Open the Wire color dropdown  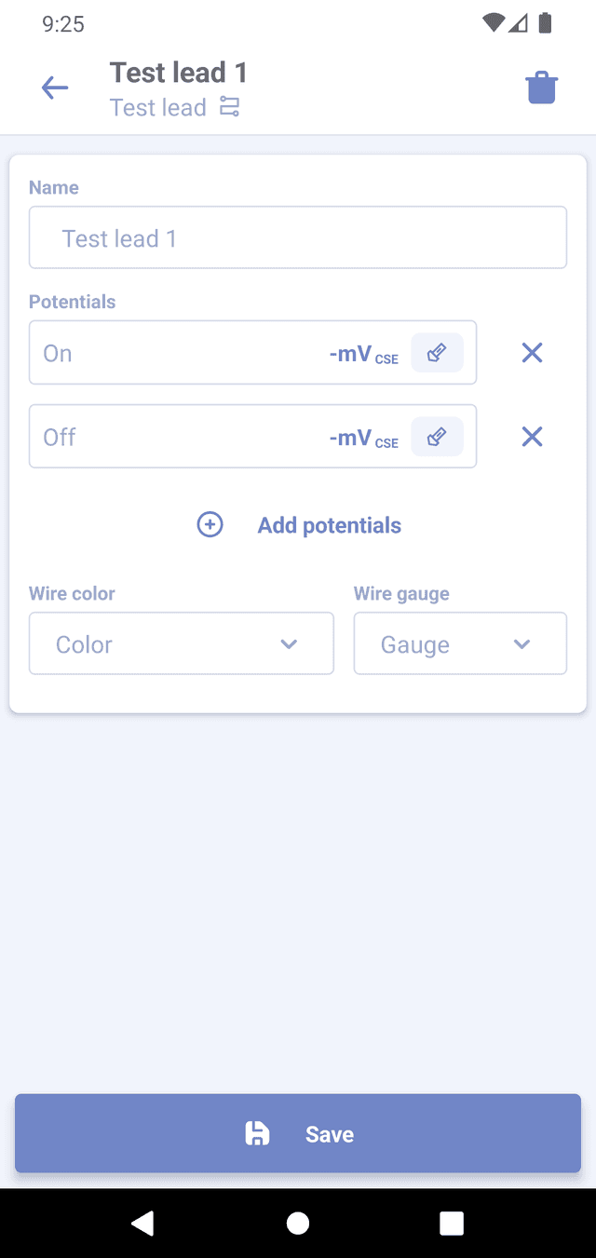(182, 643)
